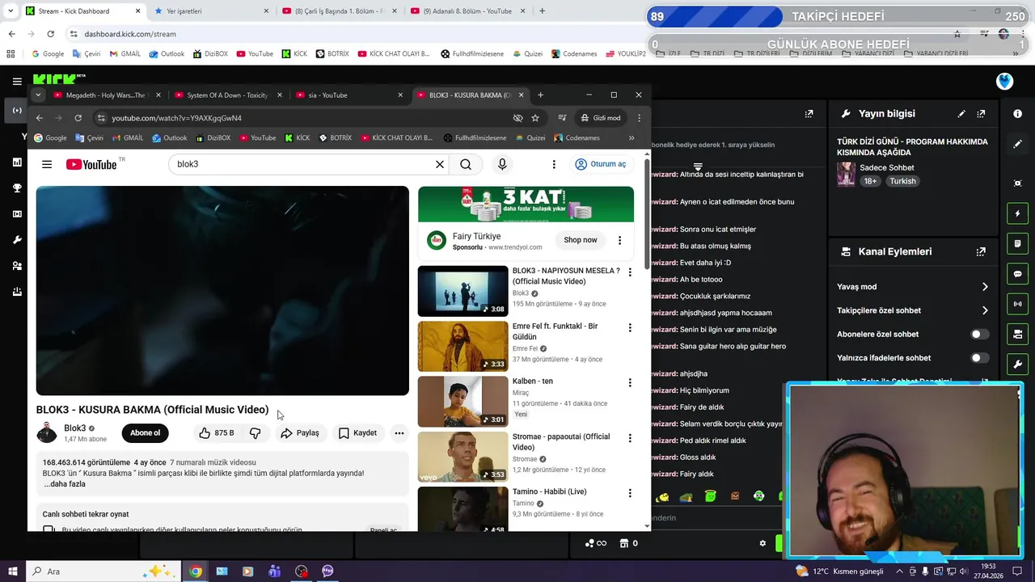This screenshot has width=1035, height=582.
Task: Open Kick dashboard hamburger menu
Action: point(17,81)
